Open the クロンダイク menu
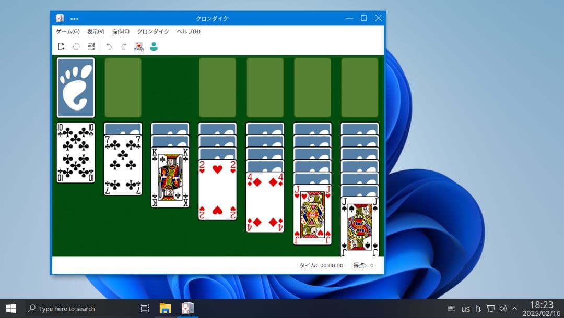Screen dimensions: 564x318 (152, 31)
